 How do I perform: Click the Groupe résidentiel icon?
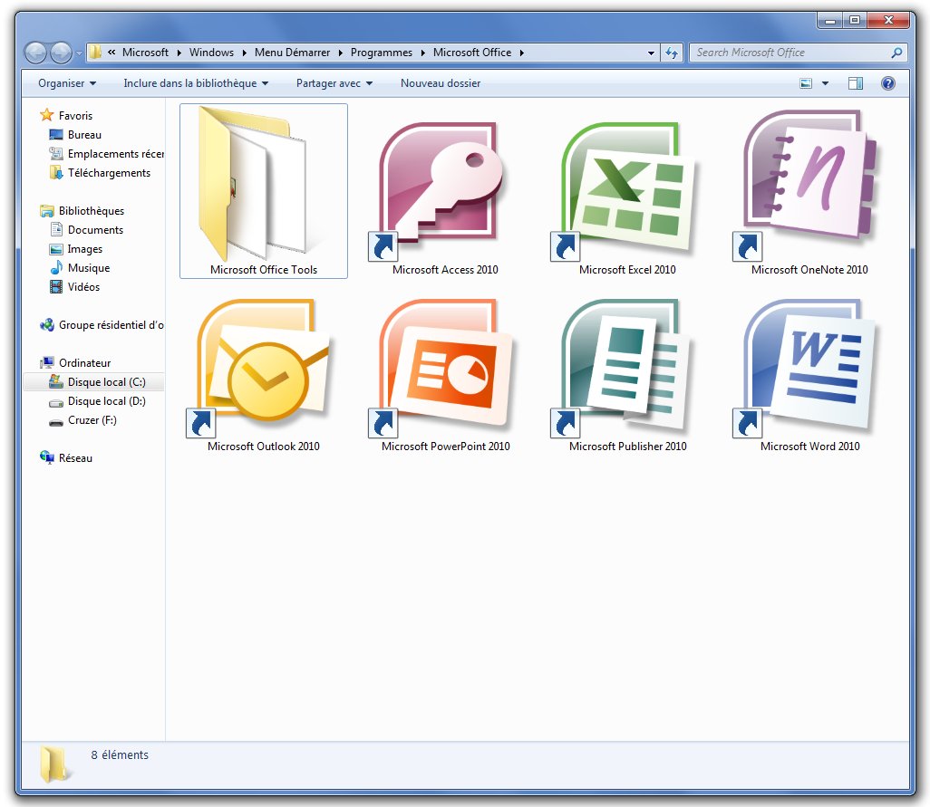47,324
